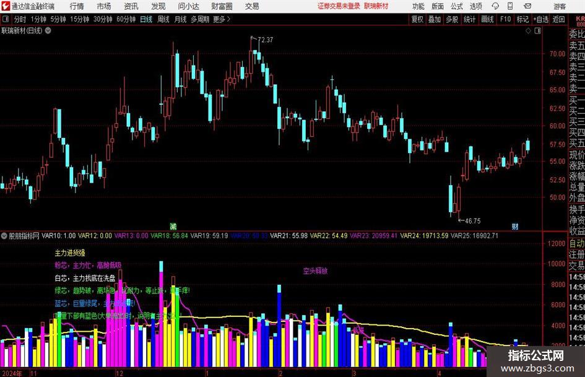Click the 证券交易未登录 login link
585x377 pixels.
339,6
